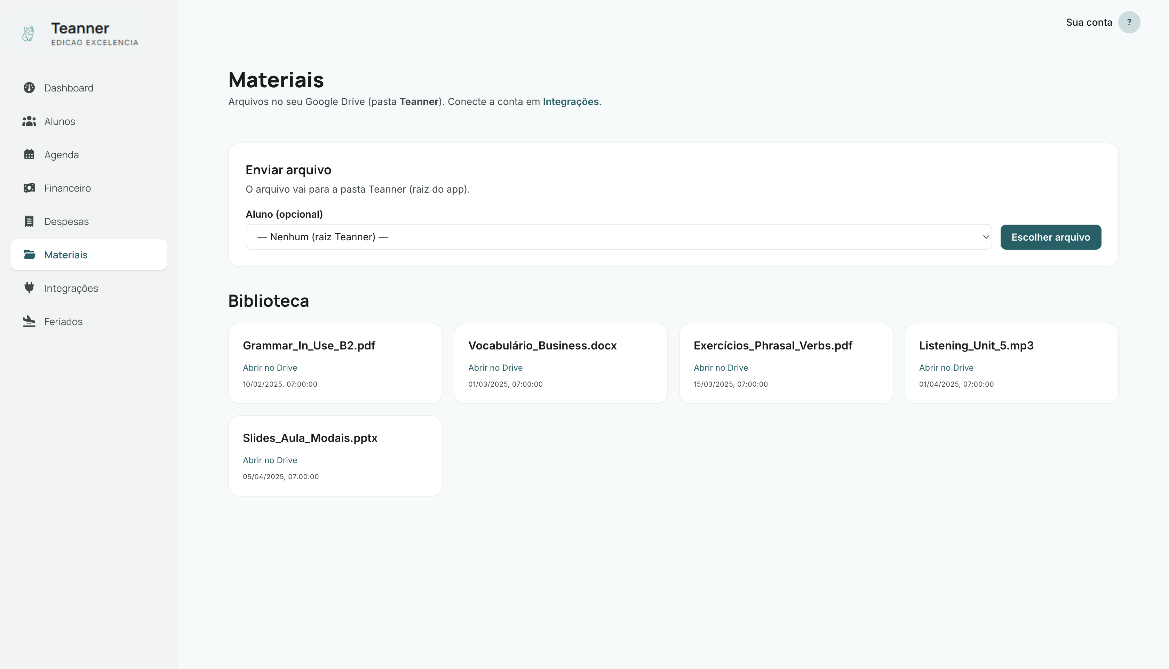
Task: Open Integrações from the sidebar
Action: point(89,288)
